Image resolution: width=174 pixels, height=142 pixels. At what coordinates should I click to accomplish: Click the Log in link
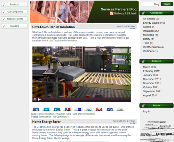click(147, 111)
